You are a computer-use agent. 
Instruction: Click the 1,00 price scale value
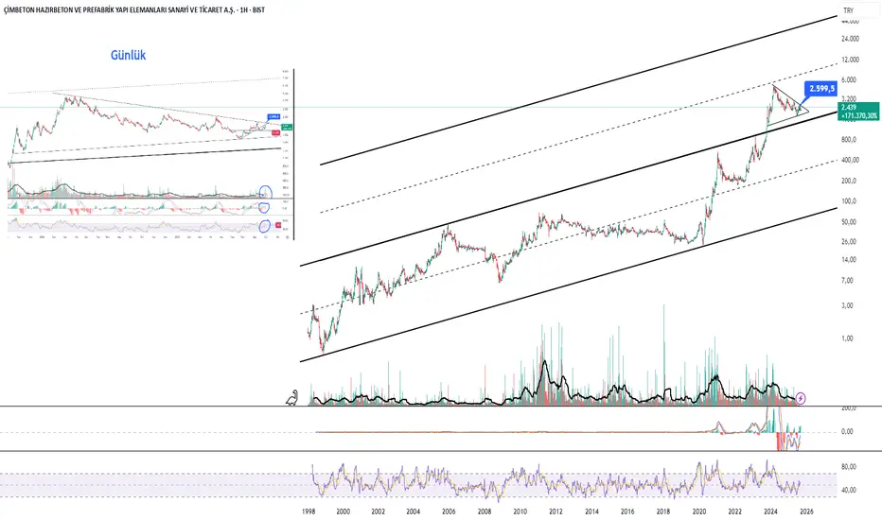click(847, 338)
